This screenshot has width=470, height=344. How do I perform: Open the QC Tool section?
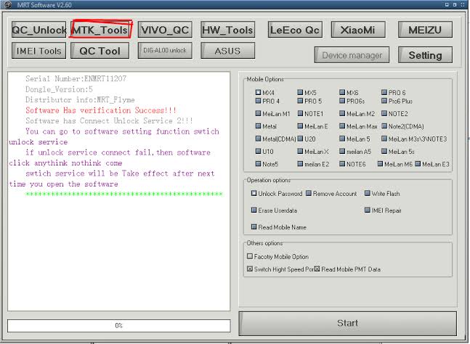tap(100, 51)
